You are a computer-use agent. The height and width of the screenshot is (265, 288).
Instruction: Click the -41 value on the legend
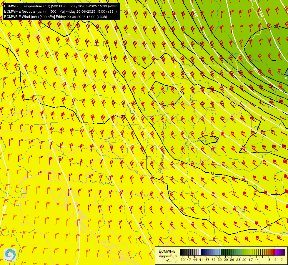(201, 260)
